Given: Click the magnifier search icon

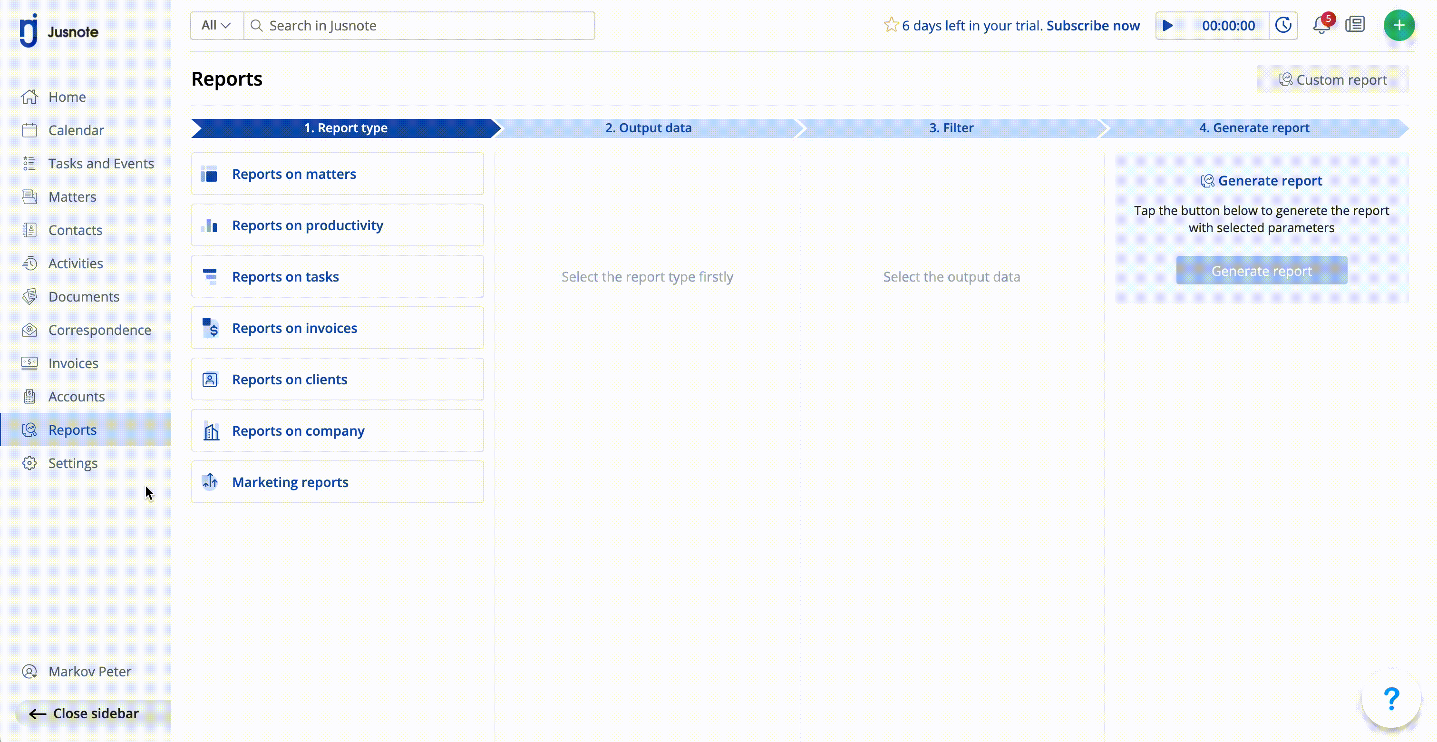Looking at the screenshot, I should point(257,25).
